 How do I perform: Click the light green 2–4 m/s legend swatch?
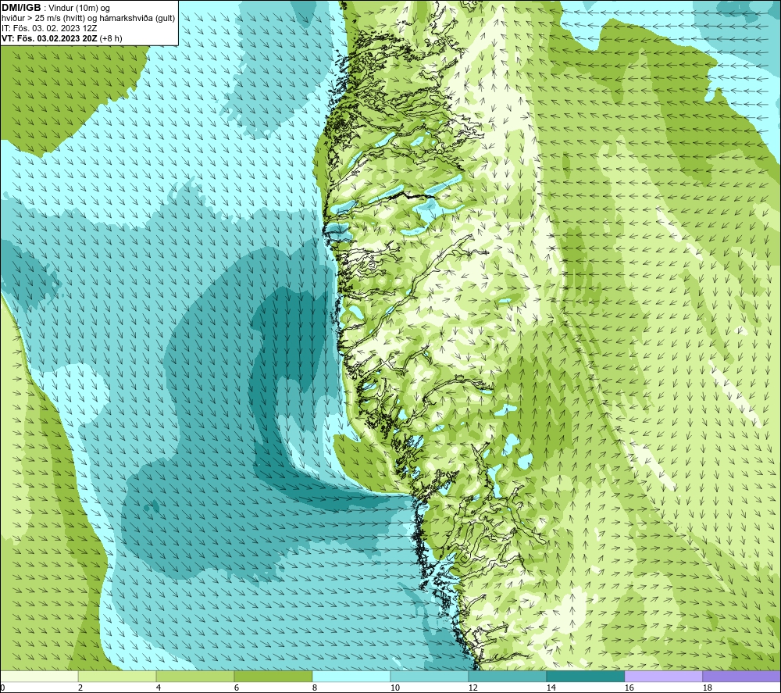117,677
